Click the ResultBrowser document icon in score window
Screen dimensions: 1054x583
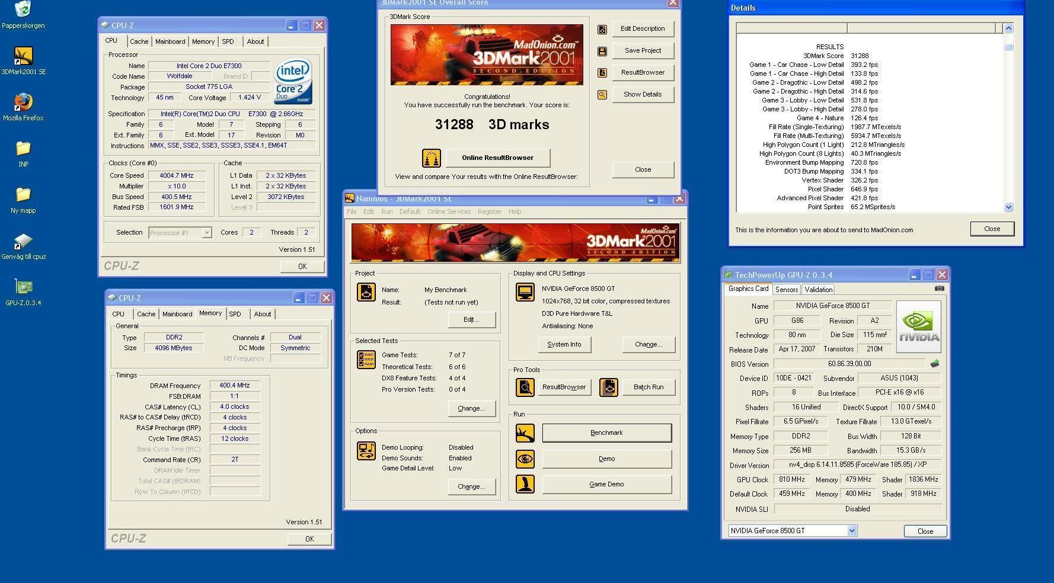tap(602, 73)
